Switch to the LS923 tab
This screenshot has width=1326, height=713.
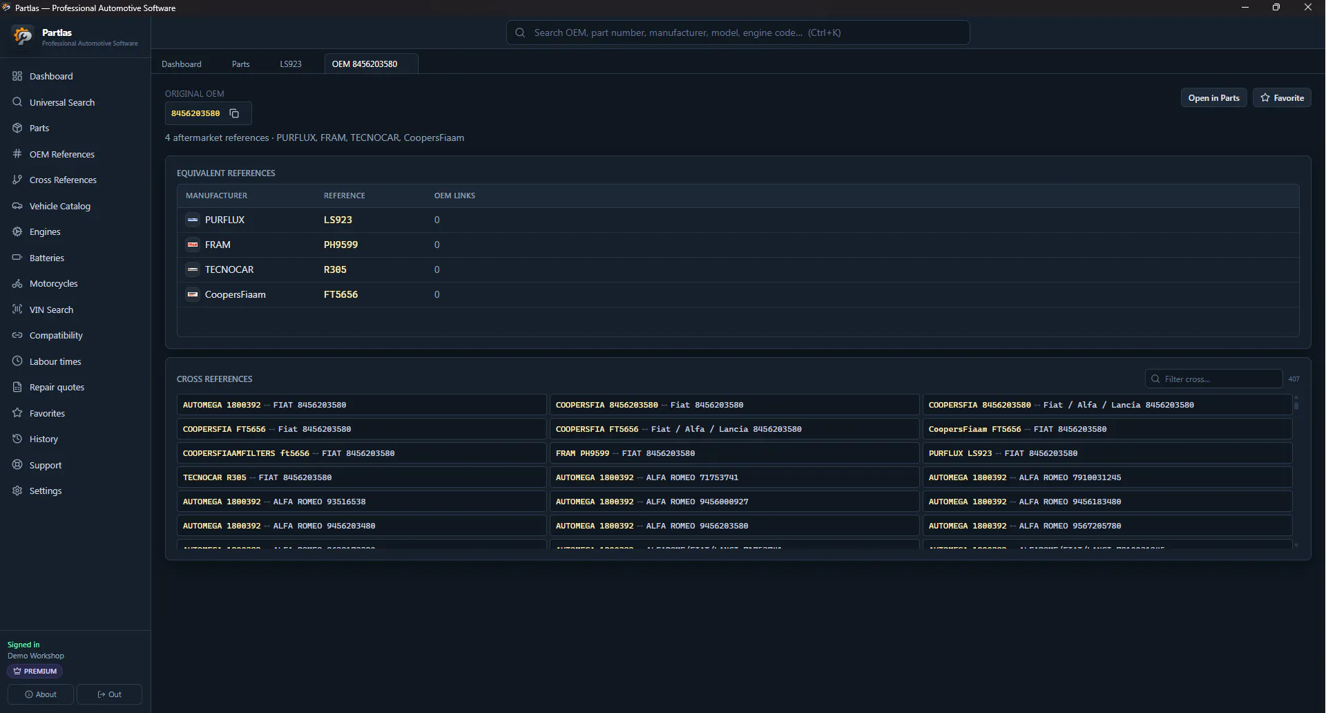[291, 64]
